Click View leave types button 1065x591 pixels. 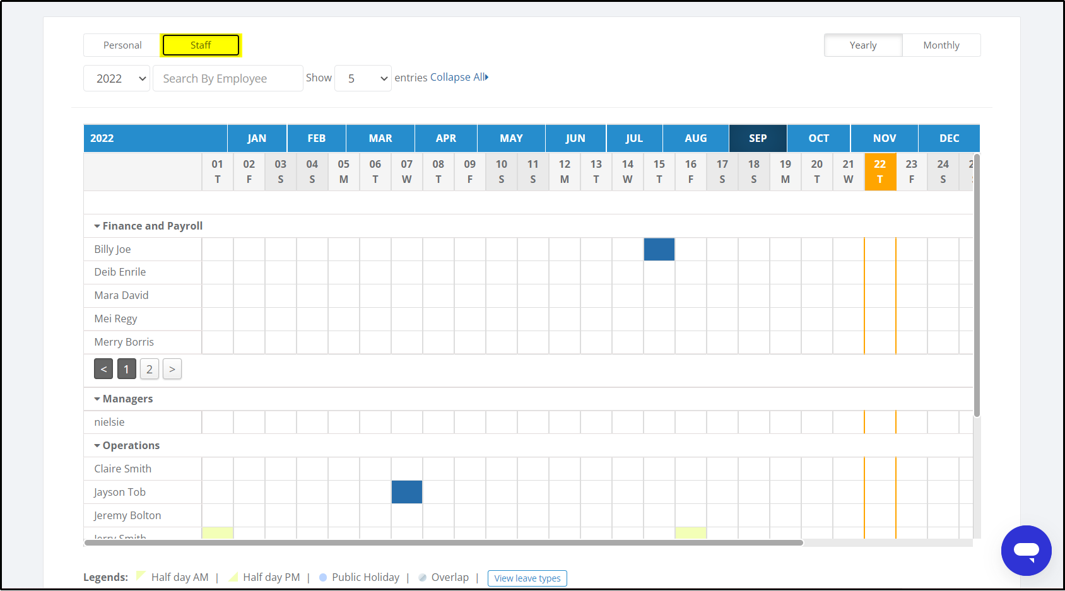point(527,578)
